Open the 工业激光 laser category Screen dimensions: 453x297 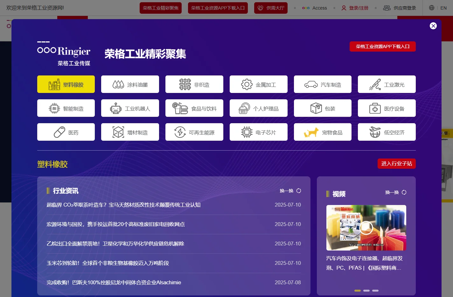pyautogui.click(x=387, y=84)
